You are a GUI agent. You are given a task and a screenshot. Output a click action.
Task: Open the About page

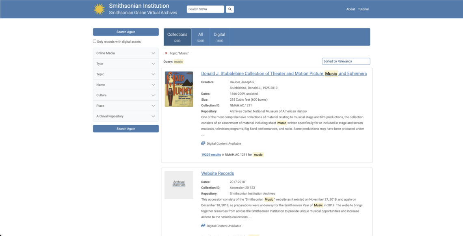(x=350, y=9)
